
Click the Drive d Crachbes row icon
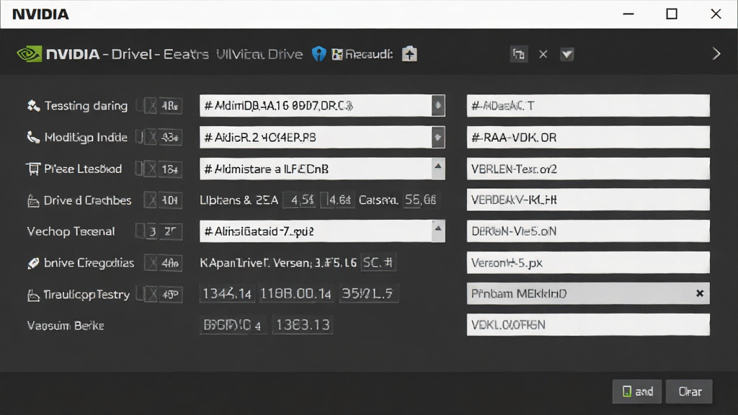click(33, 201)
